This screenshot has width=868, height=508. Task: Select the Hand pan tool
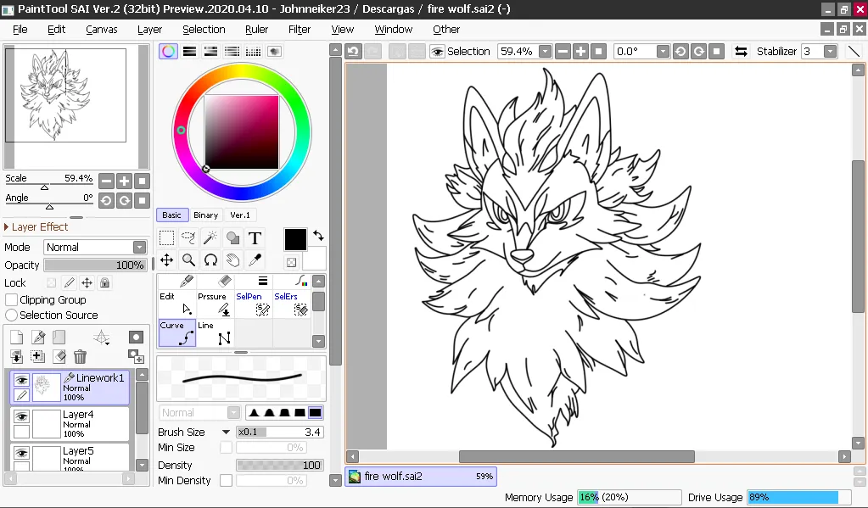coord(232,260)
